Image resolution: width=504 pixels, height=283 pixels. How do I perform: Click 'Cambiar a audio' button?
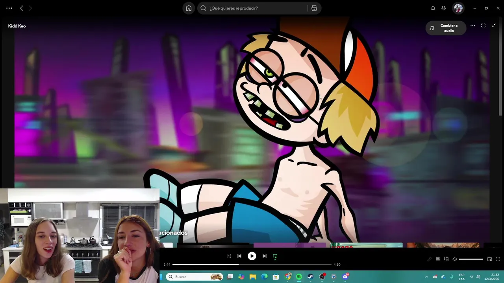pos(446,28)
